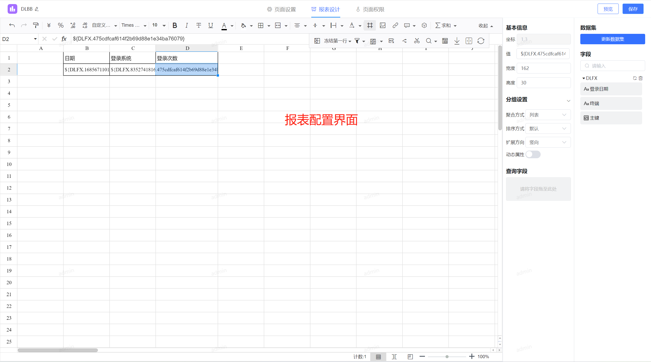Click the magnifier search icon
651x362 pixels.
[429, 41]
